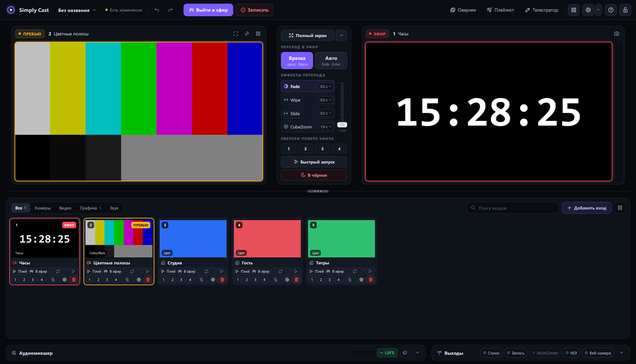Toggle the Стрим output
Screen dimensions: 636x364
pos(491,353)
